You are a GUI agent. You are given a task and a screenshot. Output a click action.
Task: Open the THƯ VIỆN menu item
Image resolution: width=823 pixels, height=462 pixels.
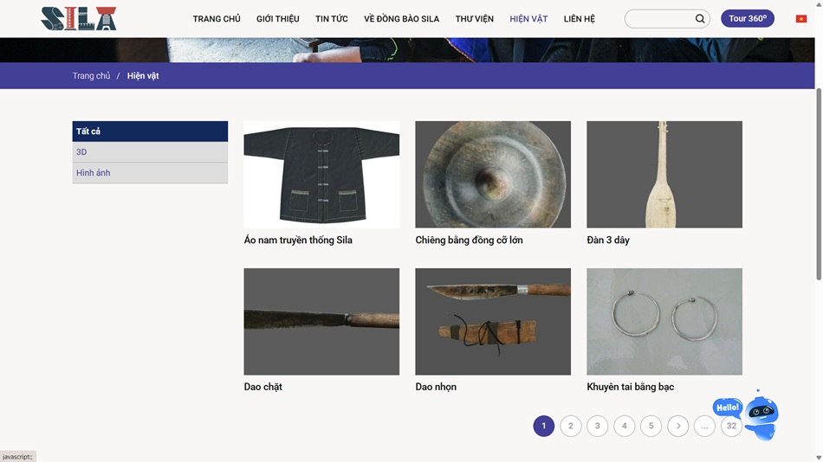(x=474, y=19)
